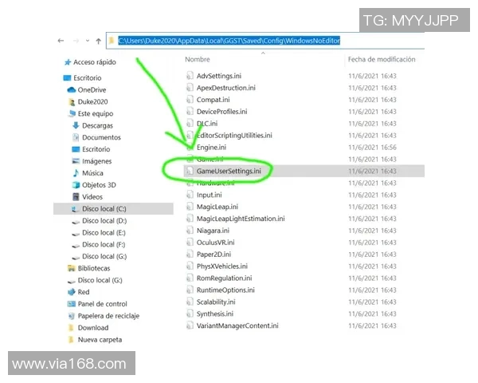The width and height of the screenshot is (478, 383).
Task: Click the Acceso rápido star icon
Action: (68, 62)
